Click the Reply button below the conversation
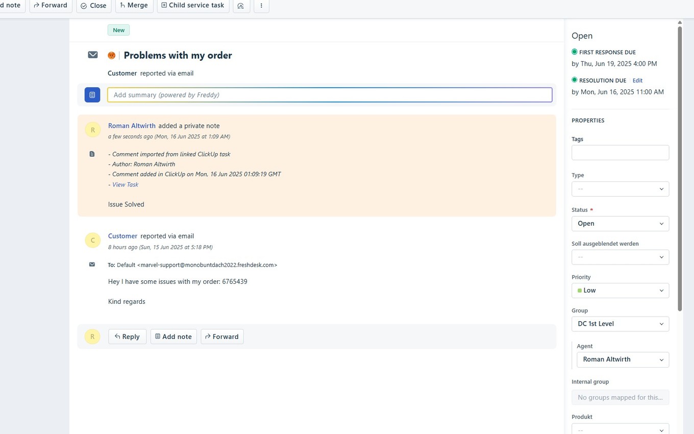 [x=127, y=336]
